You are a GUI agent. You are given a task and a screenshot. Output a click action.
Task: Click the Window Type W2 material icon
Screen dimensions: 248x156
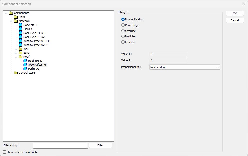[x=21, y=45]
